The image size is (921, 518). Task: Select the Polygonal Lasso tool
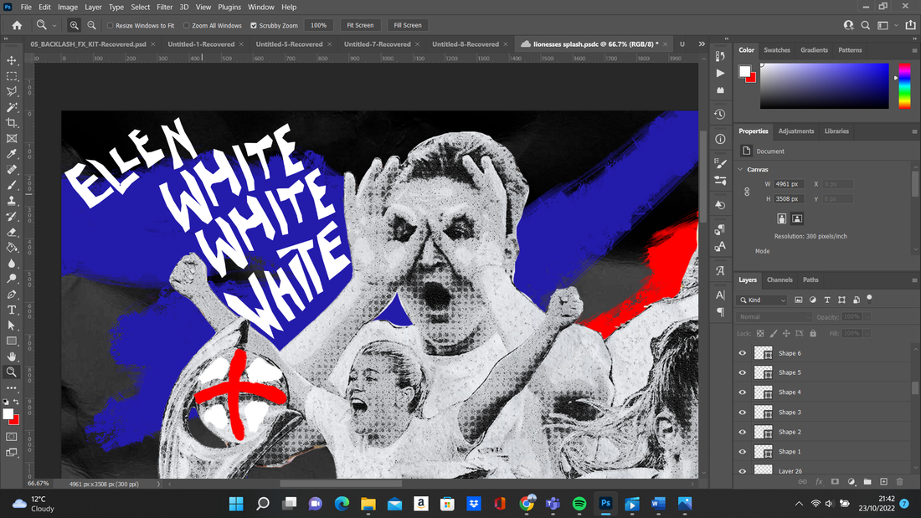click(x=12, y=91)
